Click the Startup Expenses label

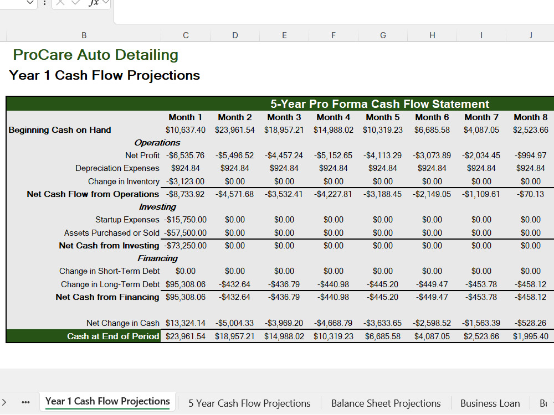click(x=127, y=220)
